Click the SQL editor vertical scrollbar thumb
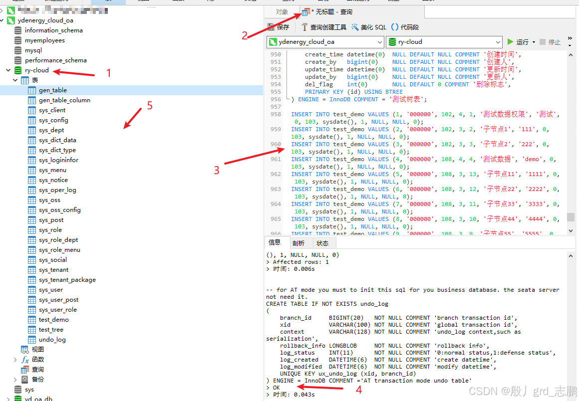Screen dimensions: 579x401 pyautogui.click(x=571, y=217)
